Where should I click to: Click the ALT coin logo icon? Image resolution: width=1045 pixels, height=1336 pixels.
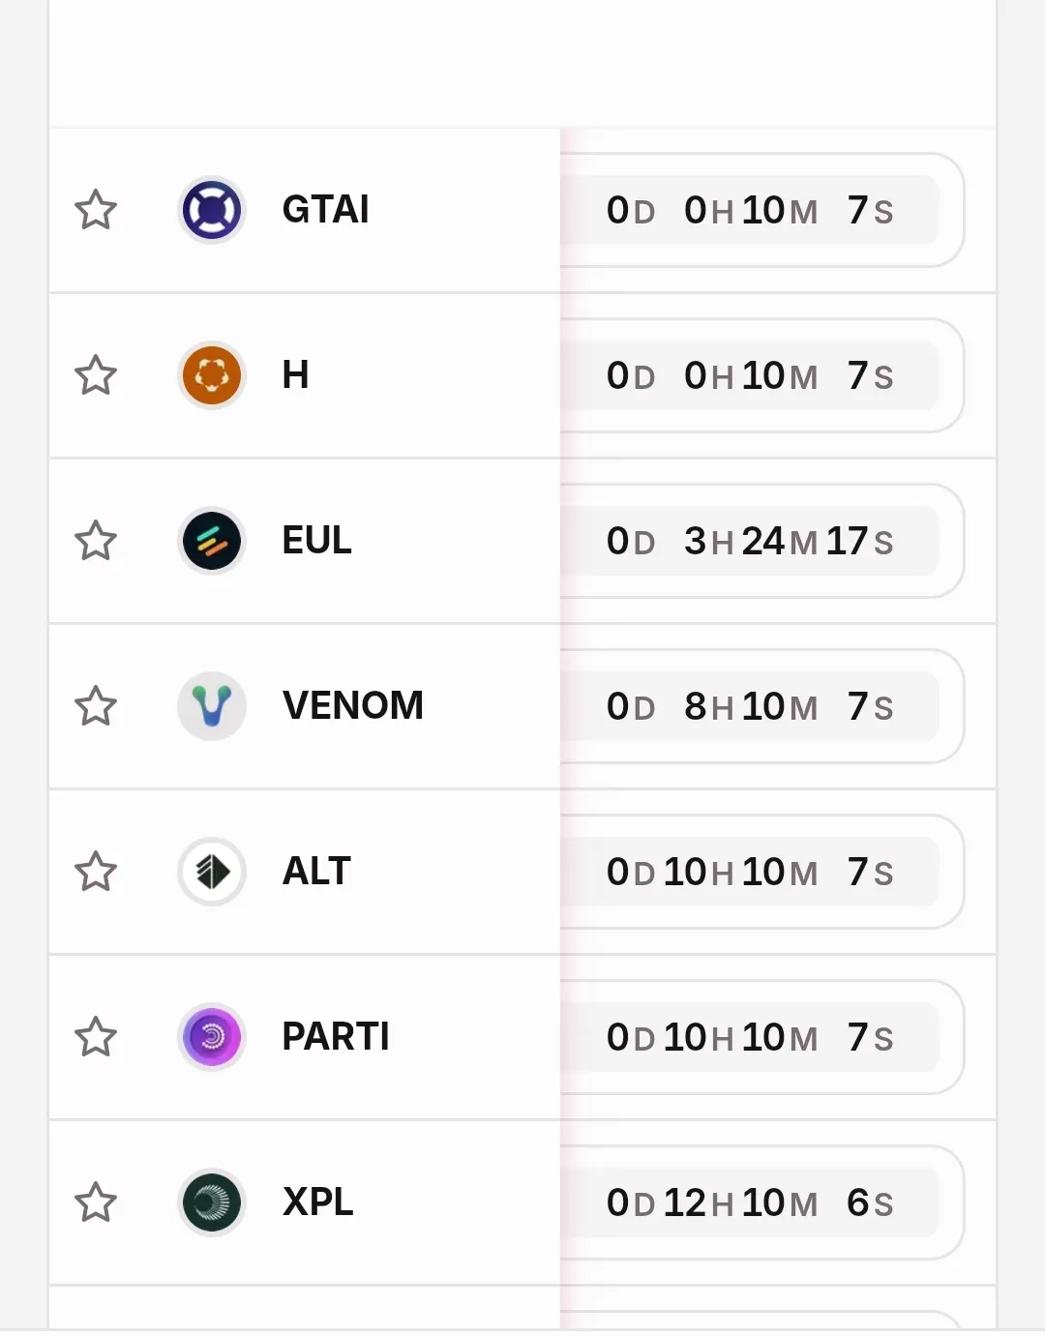pos(212,872)
